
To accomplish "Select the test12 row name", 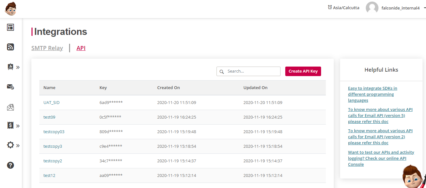I will pos(49,175).
